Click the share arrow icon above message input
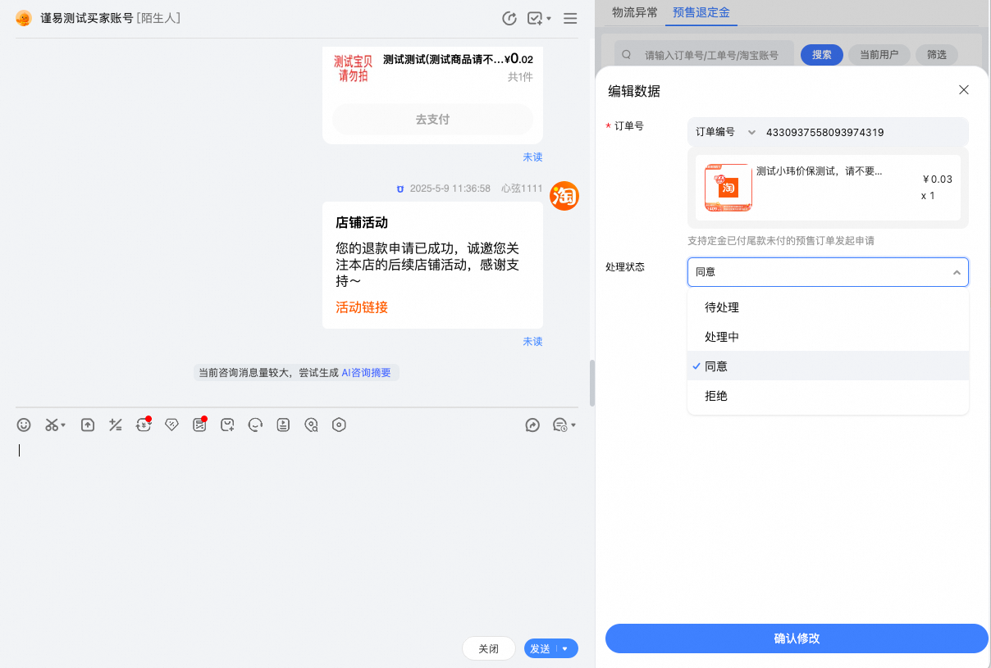The height and width of the screenshot is (668, 991). 532,425
